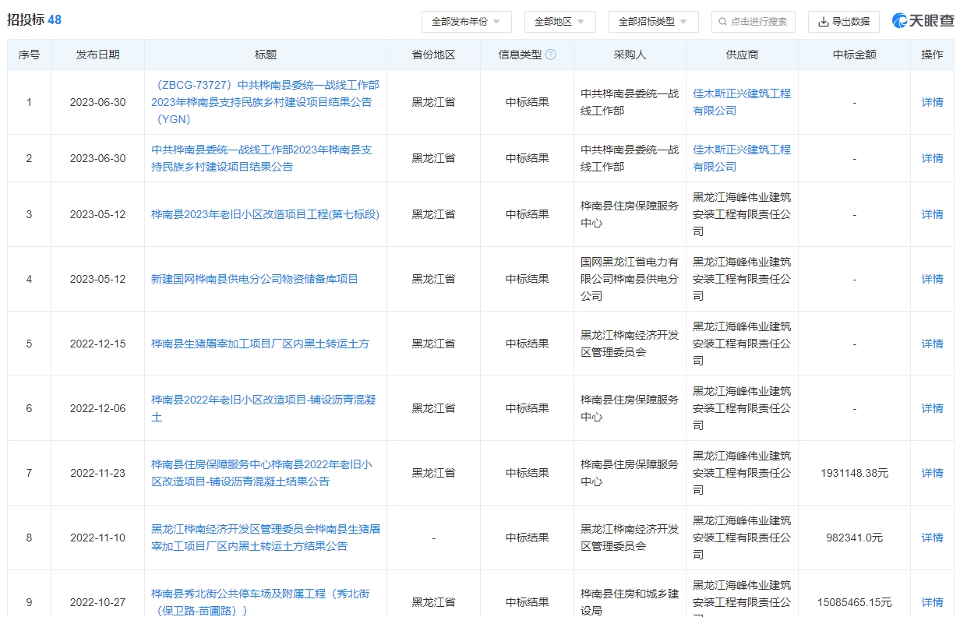967x617 pixels.
Task: Expand the 全部地区 filter
Action: point(559,22)
